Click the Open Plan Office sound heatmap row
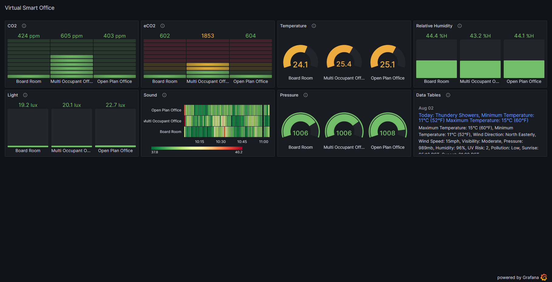The image size is (552, 282). (x=227, y=110)
